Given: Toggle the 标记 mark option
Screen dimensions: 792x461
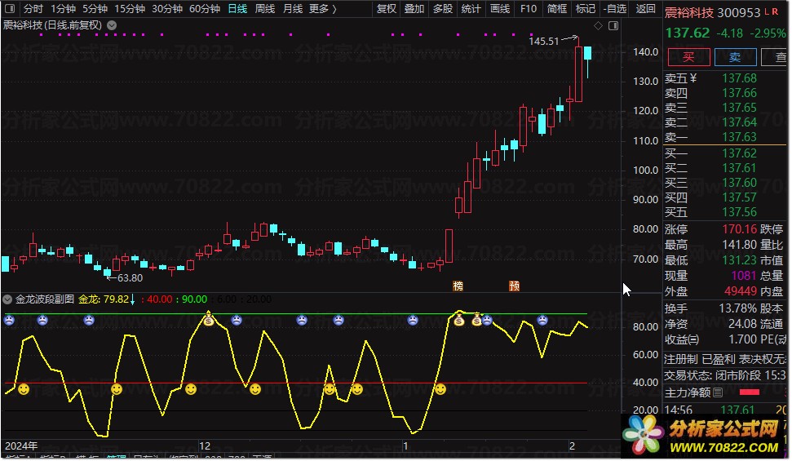Looking at the screenshot, I should click(586, 9).
